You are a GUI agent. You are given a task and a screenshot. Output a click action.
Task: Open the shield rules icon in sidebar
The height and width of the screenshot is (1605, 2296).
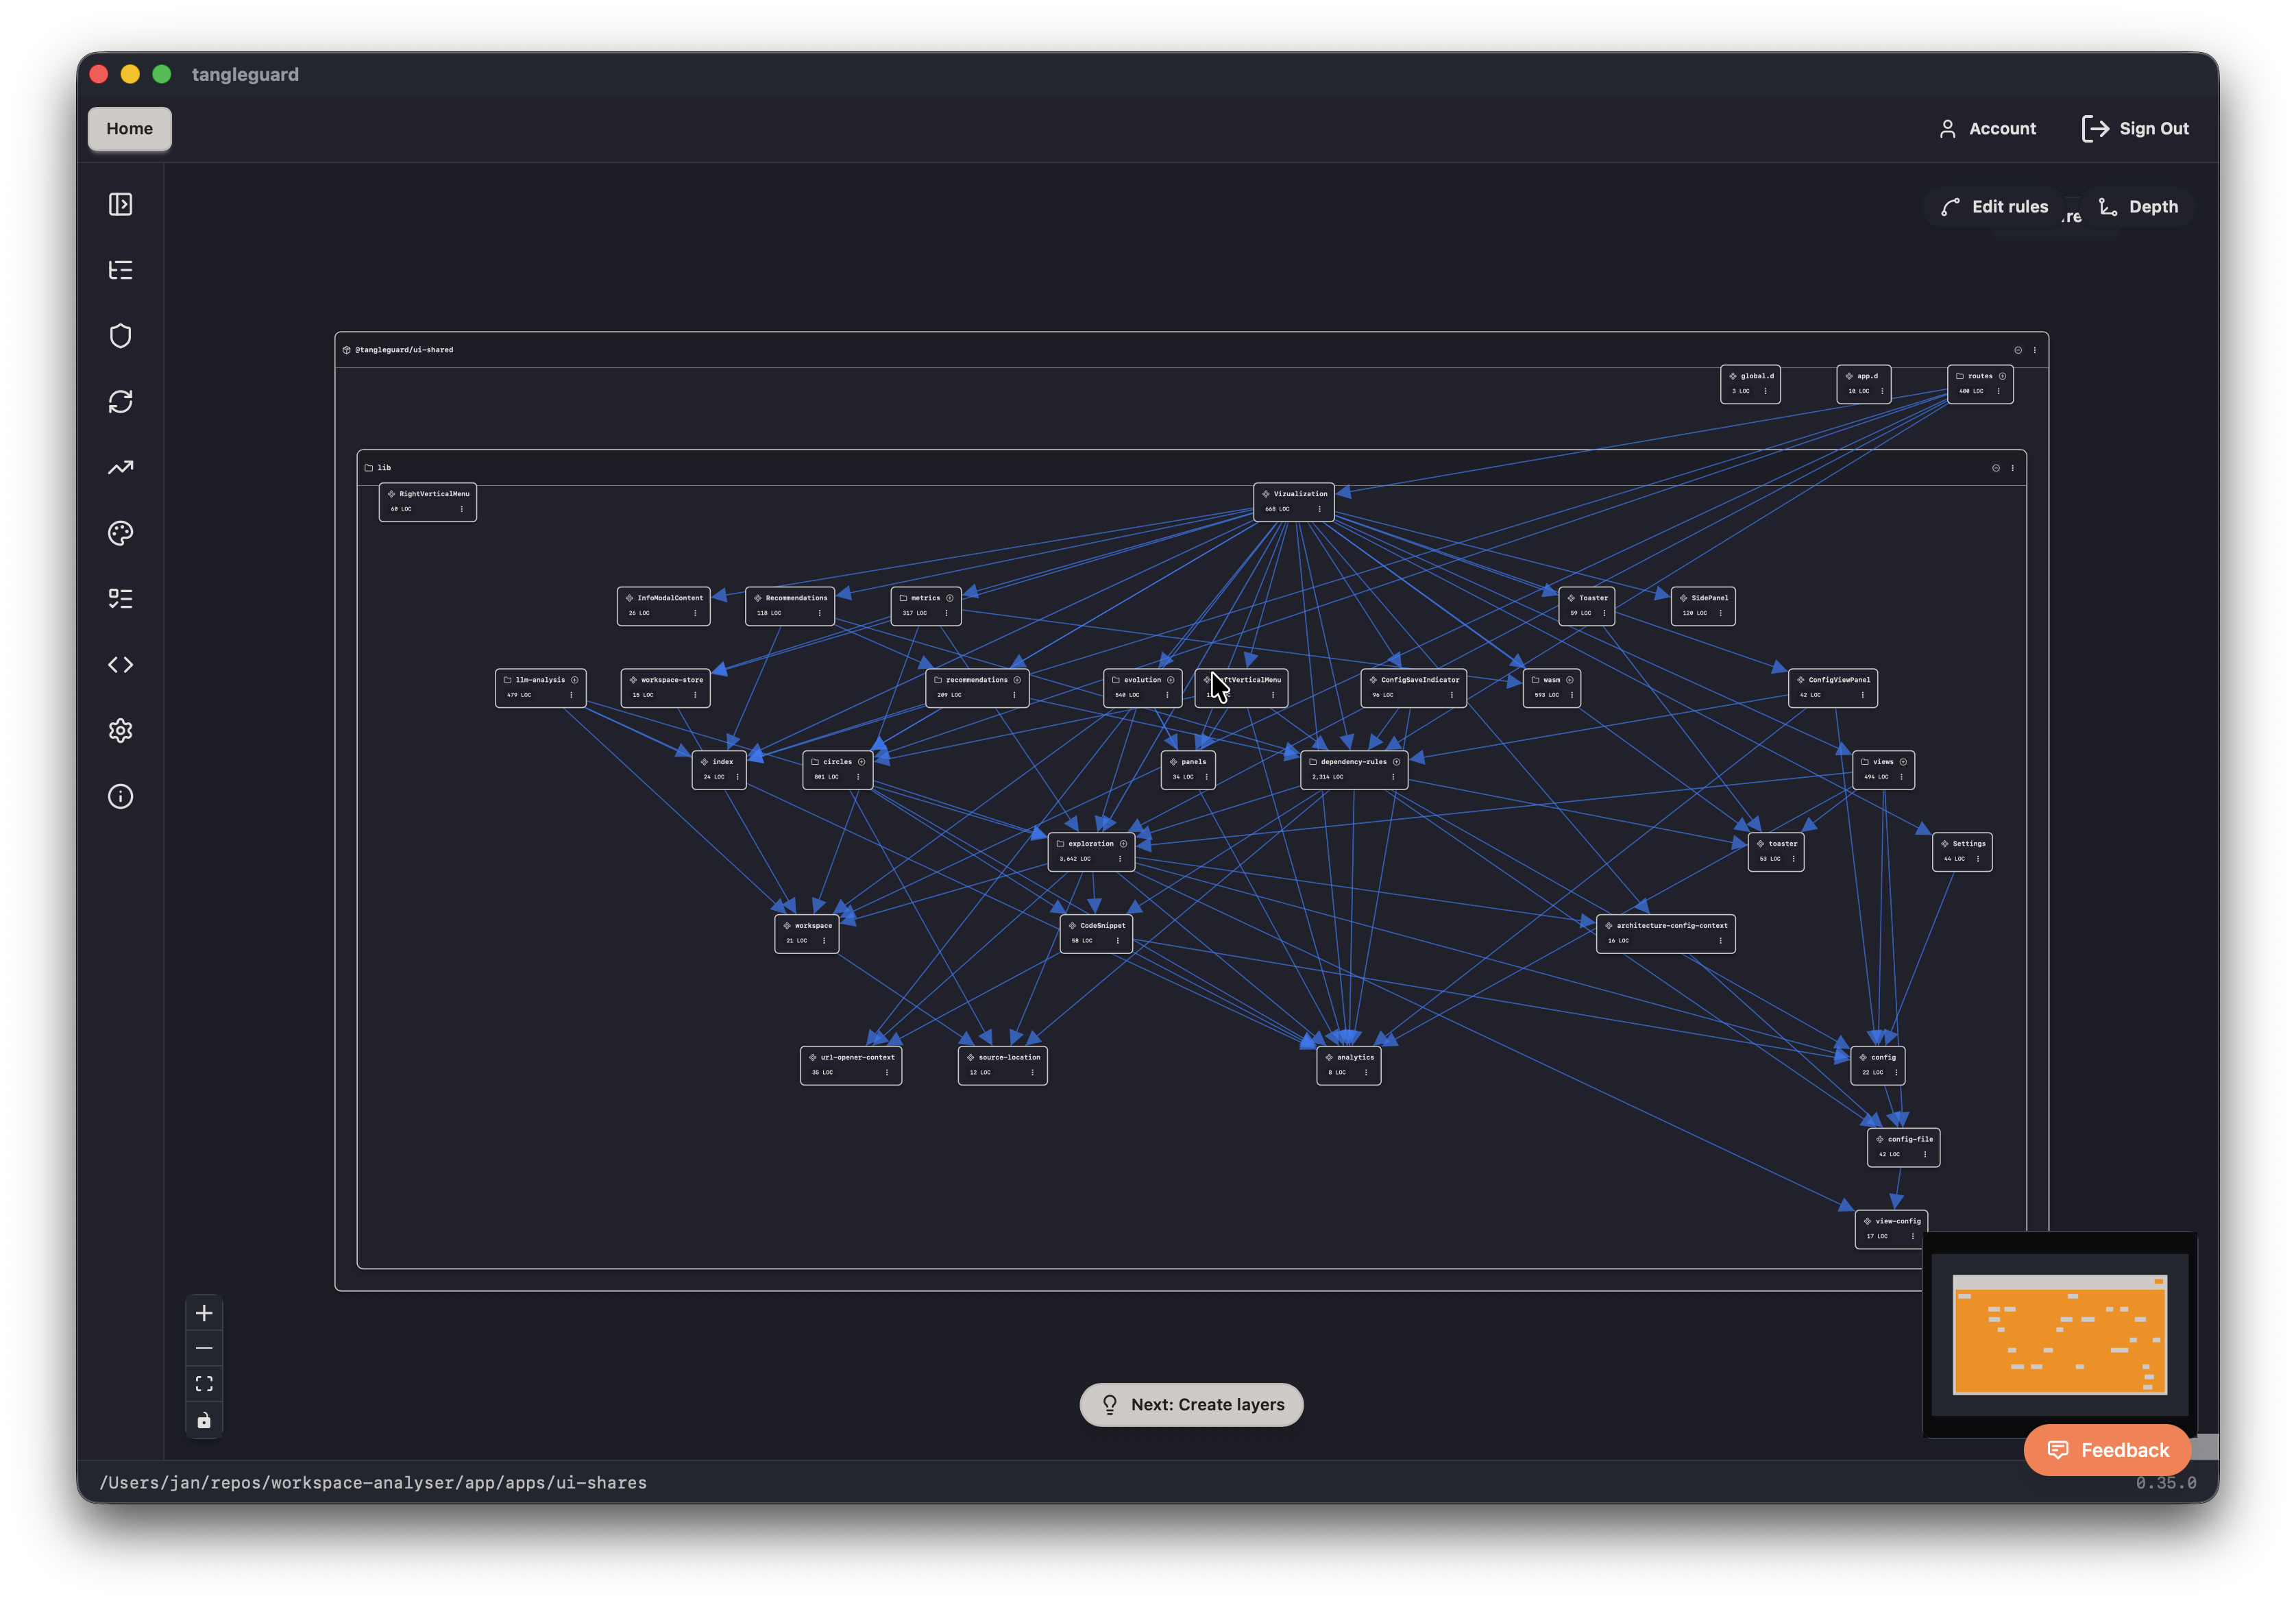tap(120, 336)
